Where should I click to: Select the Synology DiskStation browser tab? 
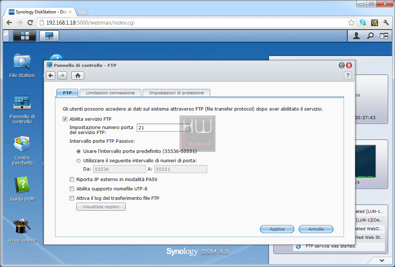(x=40, y=12)
